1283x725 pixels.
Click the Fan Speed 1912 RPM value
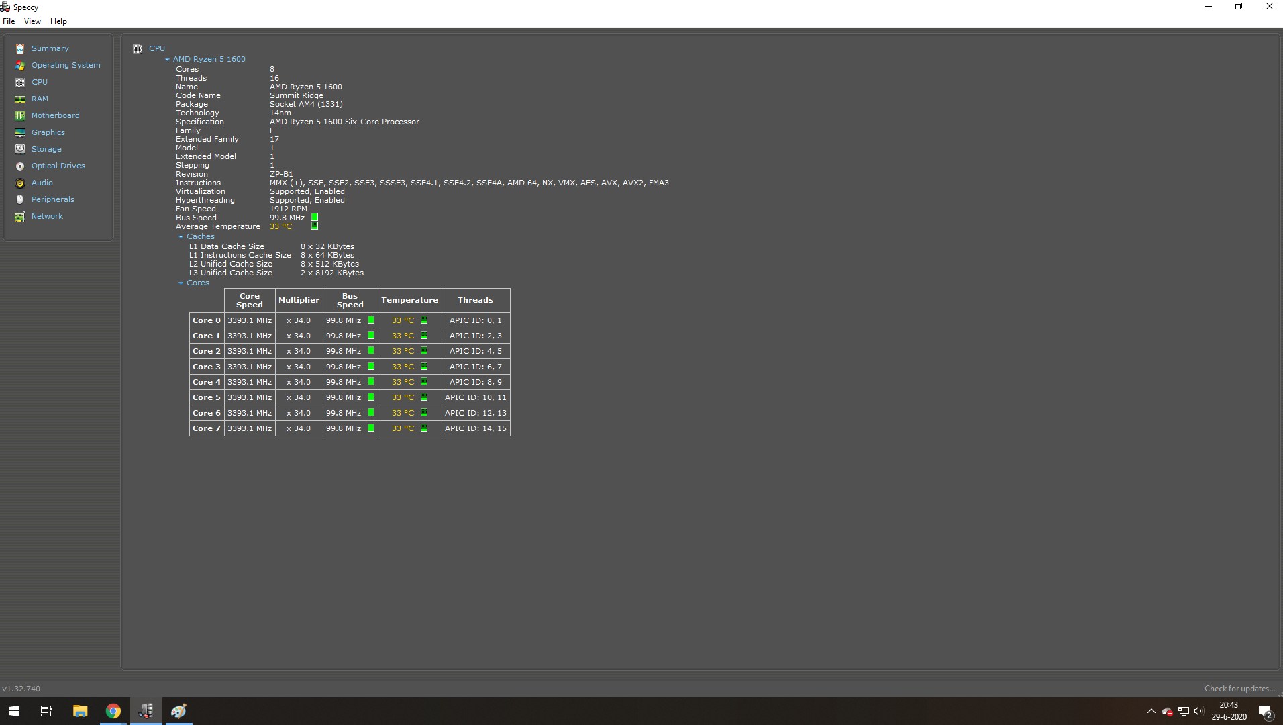click(289, 209)
